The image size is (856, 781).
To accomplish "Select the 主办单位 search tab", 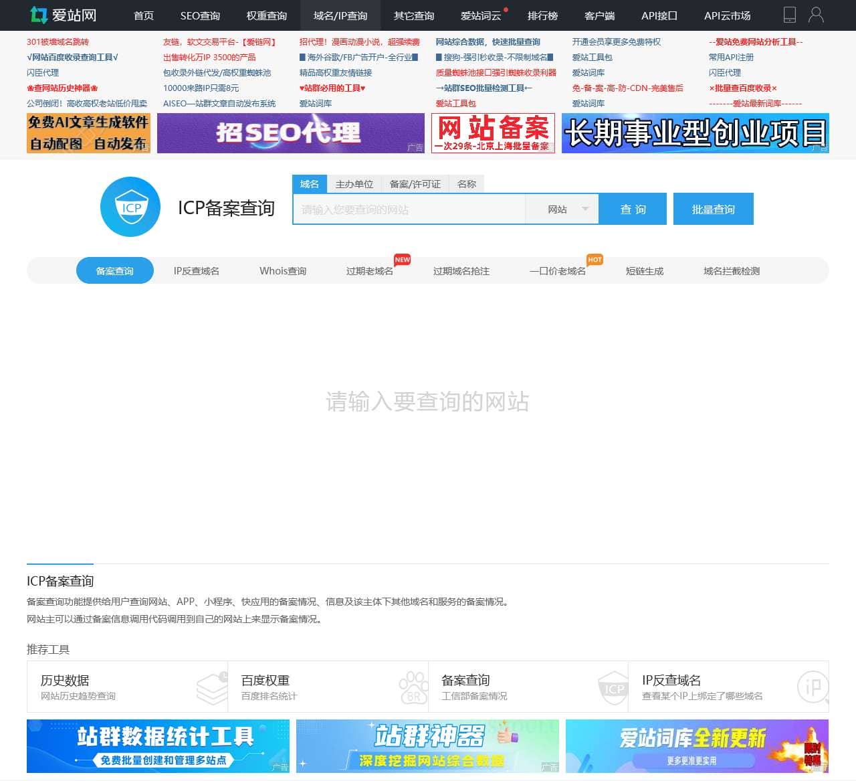I will tap(354, 184).
